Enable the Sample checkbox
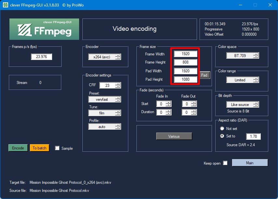This screenshot has height=199, width=278. [x=57, y=148]
